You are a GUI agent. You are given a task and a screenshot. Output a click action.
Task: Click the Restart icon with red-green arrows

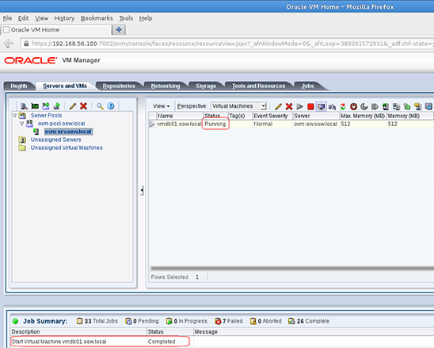tap(343, 106)
